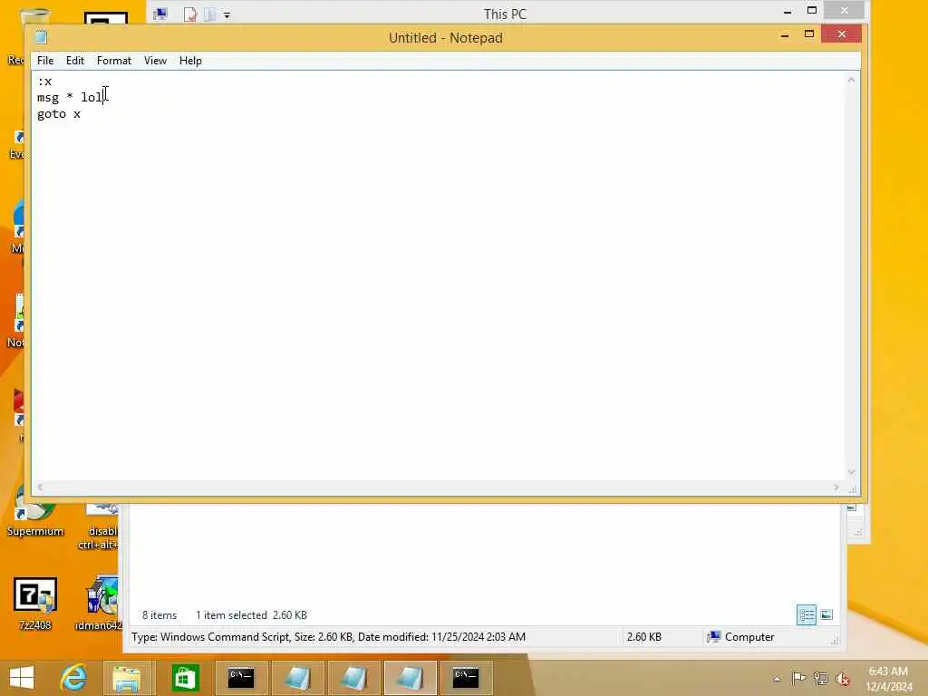Click the Notepad horizontal scrollbar left arrow
Image resolution: width=928 pixels, height=696 pixels.
point(40,487)
